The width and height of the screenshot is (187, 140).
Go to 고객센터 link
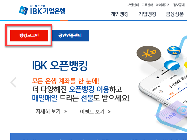pyautogui.click(x=147, y=5)
